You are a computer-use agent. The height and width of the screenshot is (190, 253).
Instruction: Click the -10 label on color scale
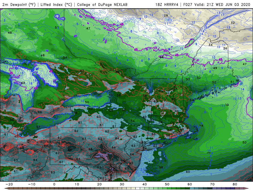32,184
